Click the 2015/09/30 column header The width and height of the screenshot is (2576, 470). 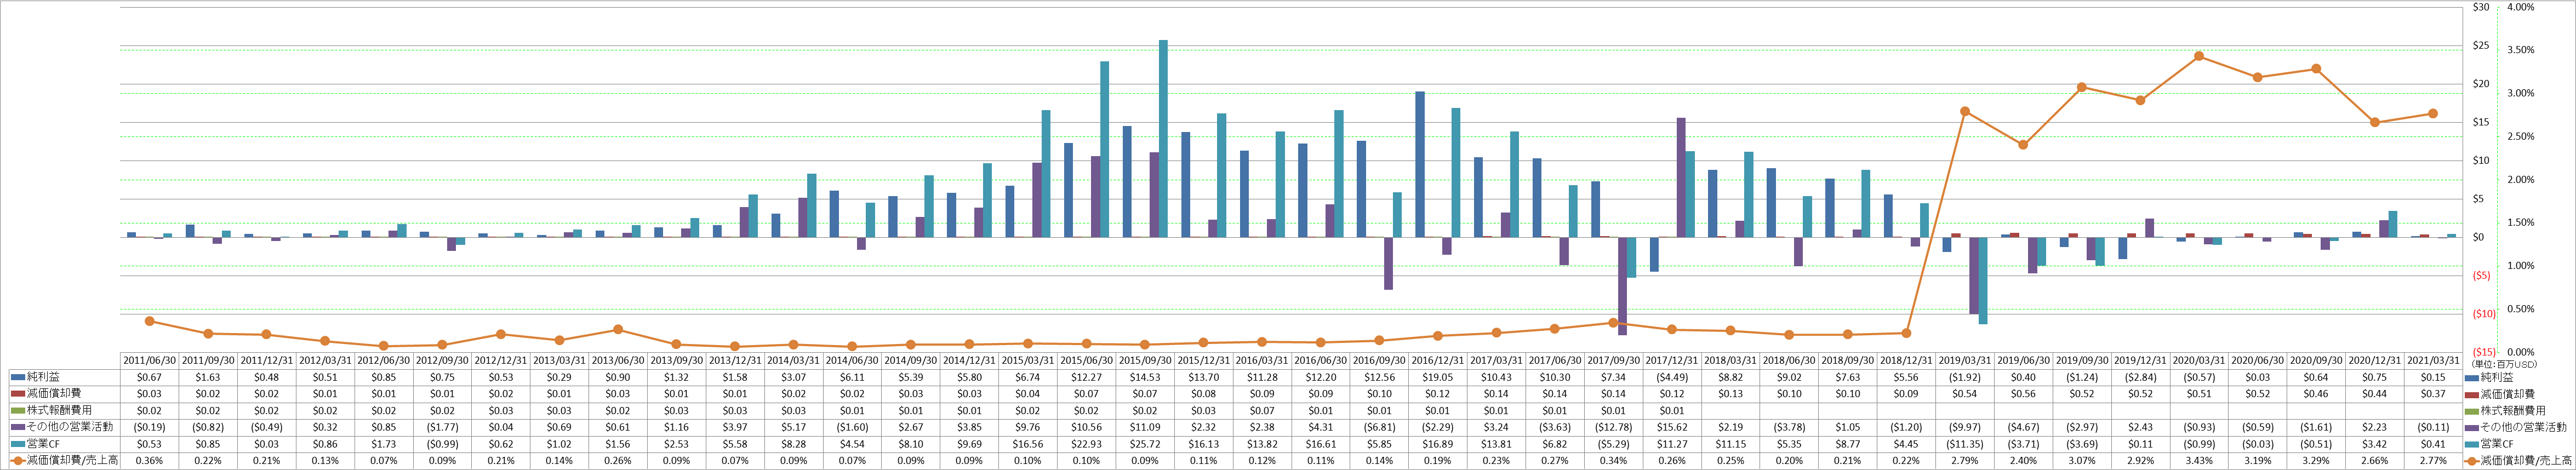point(1145,360)
